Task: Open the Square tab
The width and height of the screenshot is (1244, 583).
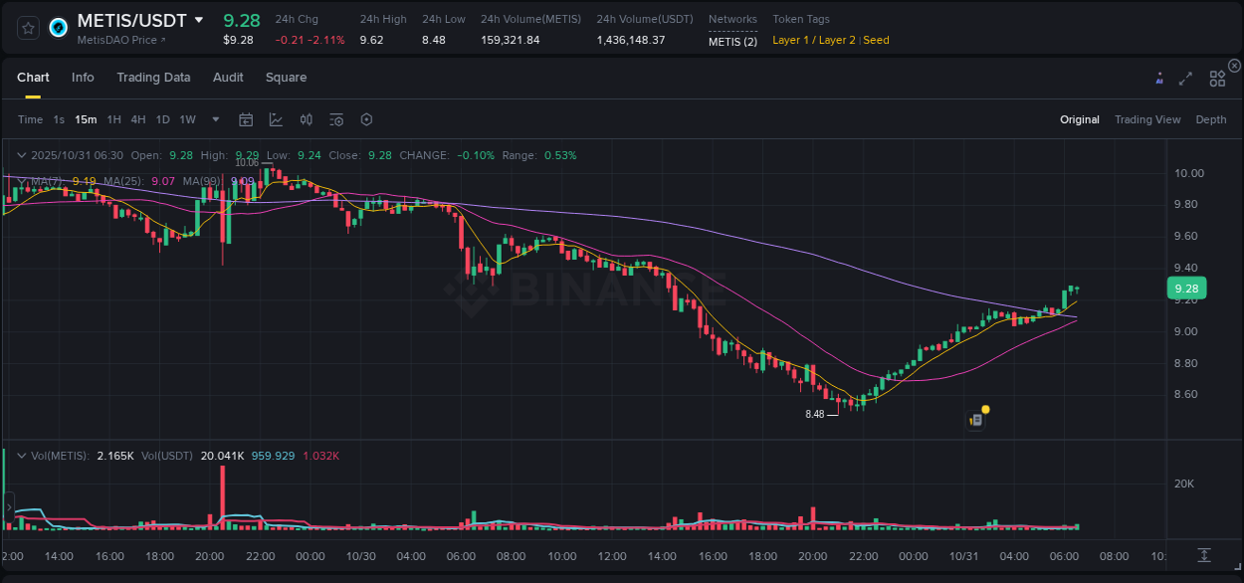Action: click(x=286, y=77)
